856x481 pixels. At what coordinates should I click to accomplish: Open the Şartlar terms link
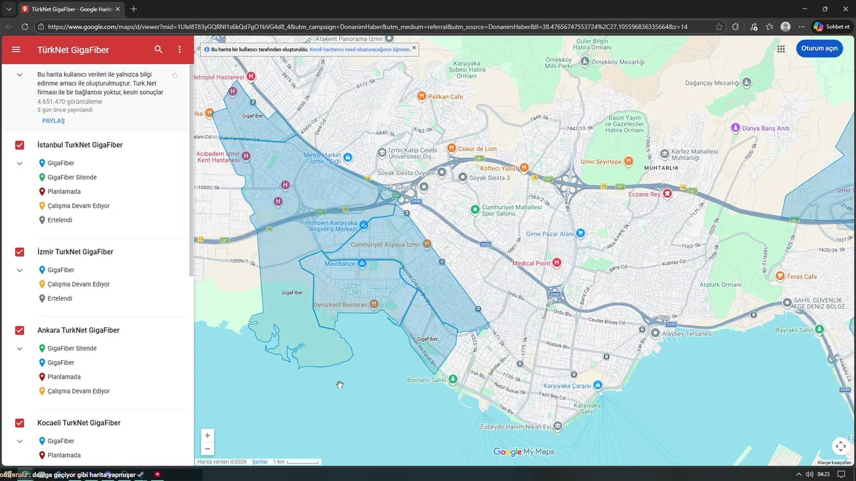[259, 462]
